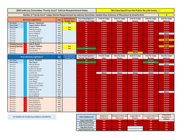Click the 'Absent' cell in Herron Gaston's row
Screen dimensions: 182x140
click(x=166, y=34)
